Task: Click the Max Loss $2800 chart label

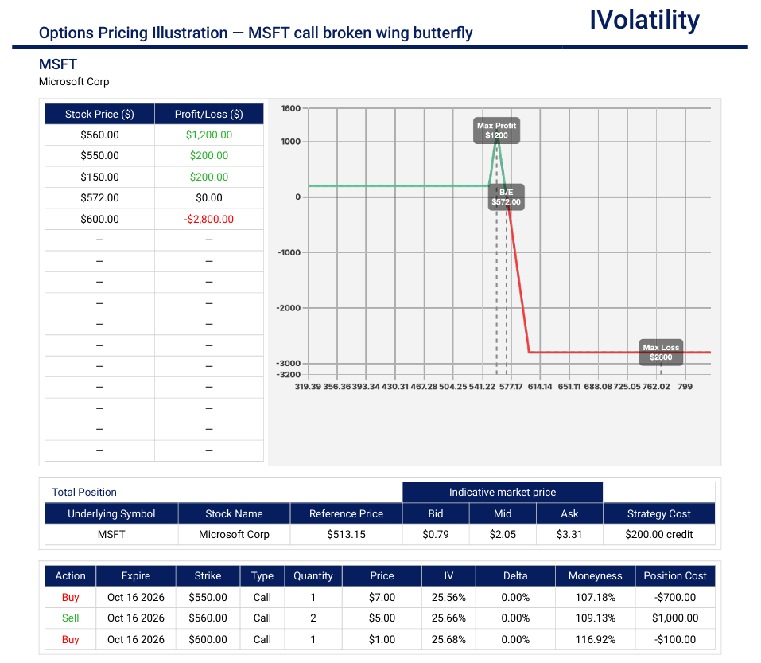Action: point(661,352)
